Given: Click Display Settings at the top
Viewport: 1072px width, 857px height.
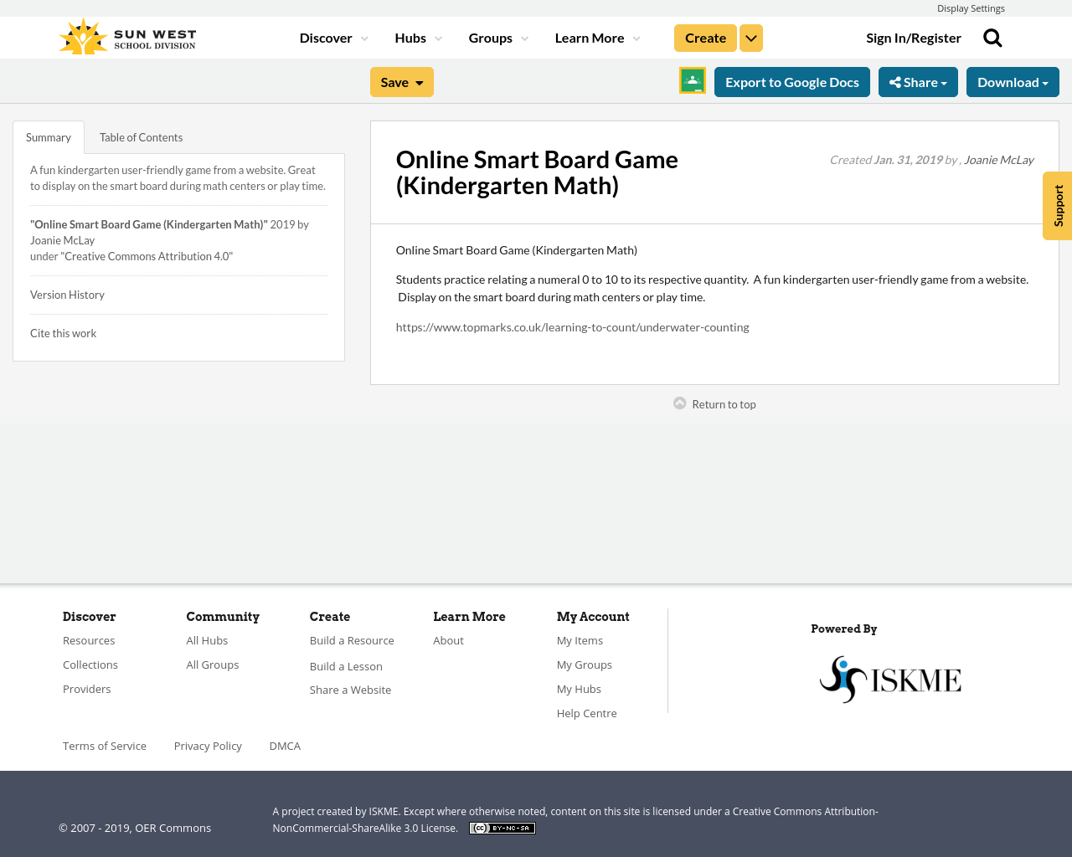Looking at the screenshot, I should [971, 8].
